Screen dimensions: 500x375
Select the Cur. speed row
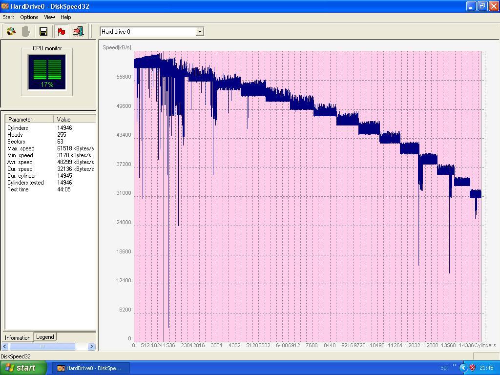click(x=50, y=169)
